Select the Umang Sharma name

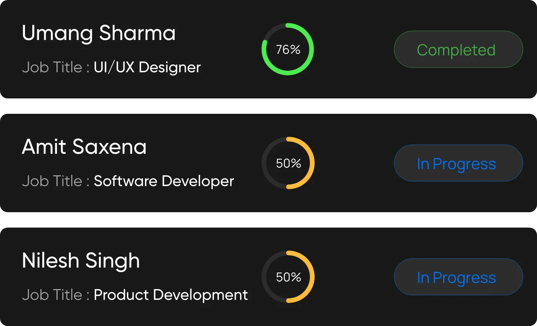click(x=98, y=33)
